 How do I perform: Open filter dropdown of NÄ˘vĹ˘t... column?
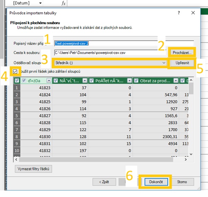tap(85, 81)
